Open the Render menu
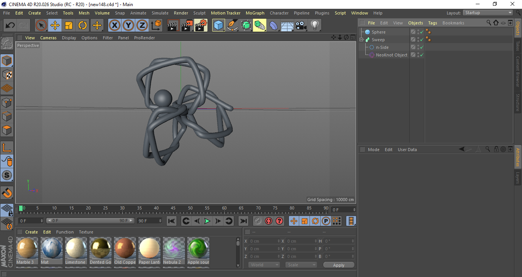The width and height of the screenshot is (522, 277). (x=181, y=13)
